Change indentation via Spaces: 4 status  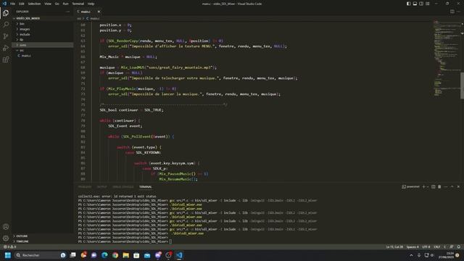click(413, 246)
